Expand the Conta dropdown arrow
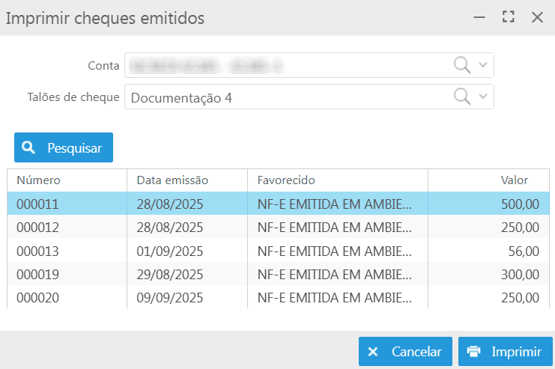The image size is (555, 369). click(x=483, y=65)
